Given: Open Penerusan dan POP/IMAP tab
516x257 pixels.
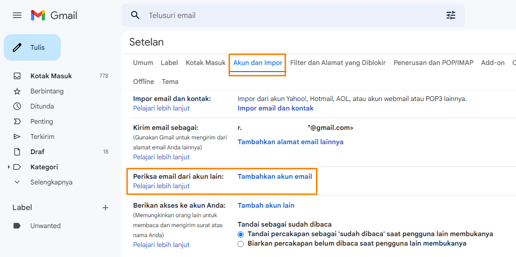Looking at the screenshot, I should click(433, 63).
